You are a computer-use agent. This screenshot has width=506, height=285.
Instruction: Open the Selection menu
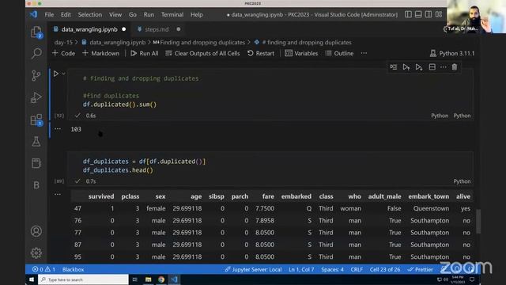(89, 14)
